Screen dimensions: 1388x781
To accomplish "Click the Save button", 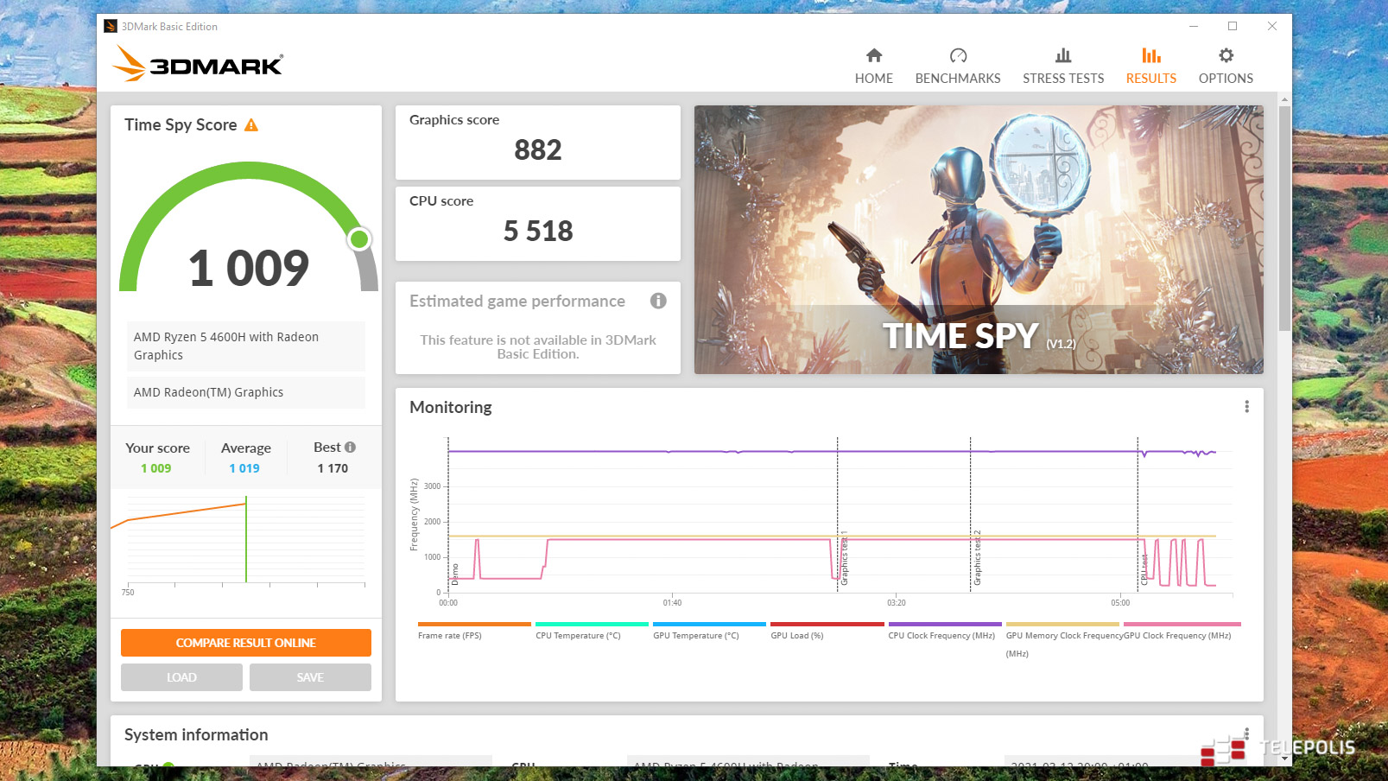I will 310,677.
